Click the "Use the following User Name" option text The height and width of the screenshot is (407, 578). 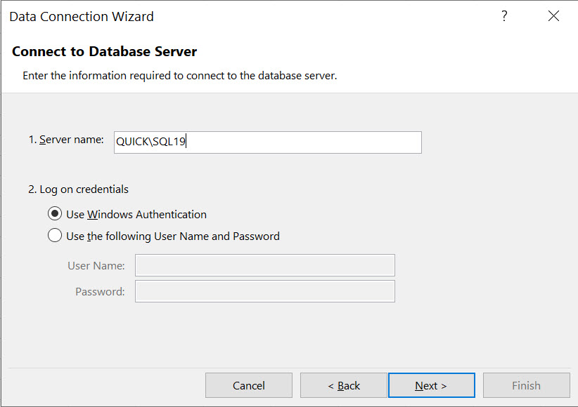[173, 236]
